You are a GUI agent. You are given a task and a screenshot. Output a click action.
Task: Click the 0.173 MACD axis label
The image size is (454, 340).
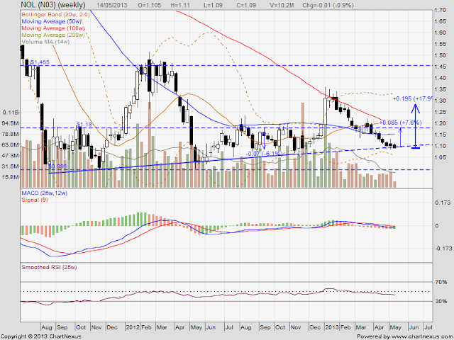(x=443, y=203)
